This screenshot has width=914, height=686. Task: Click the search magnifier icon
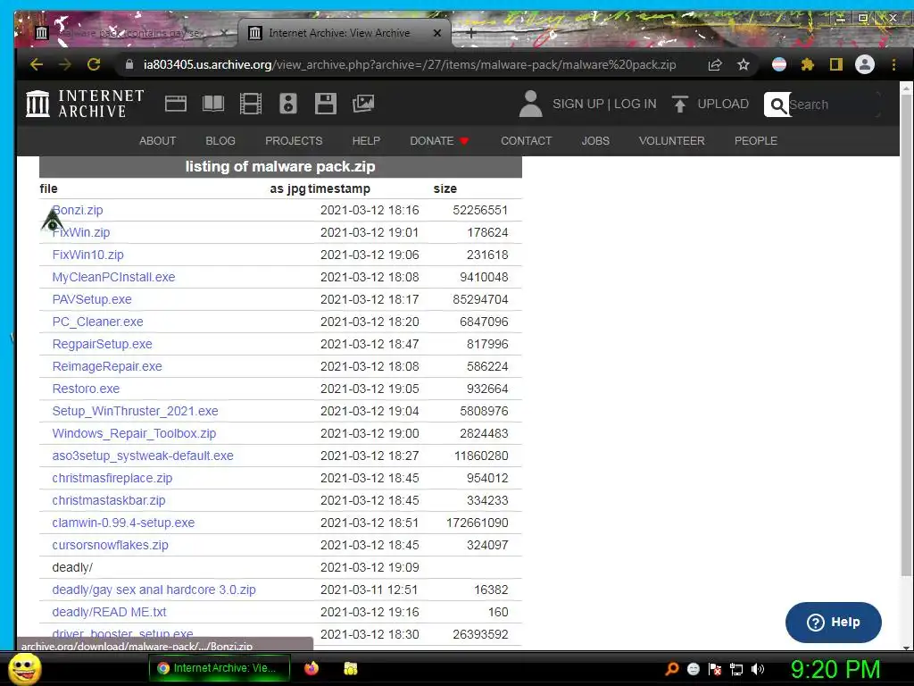coord(777,105)
